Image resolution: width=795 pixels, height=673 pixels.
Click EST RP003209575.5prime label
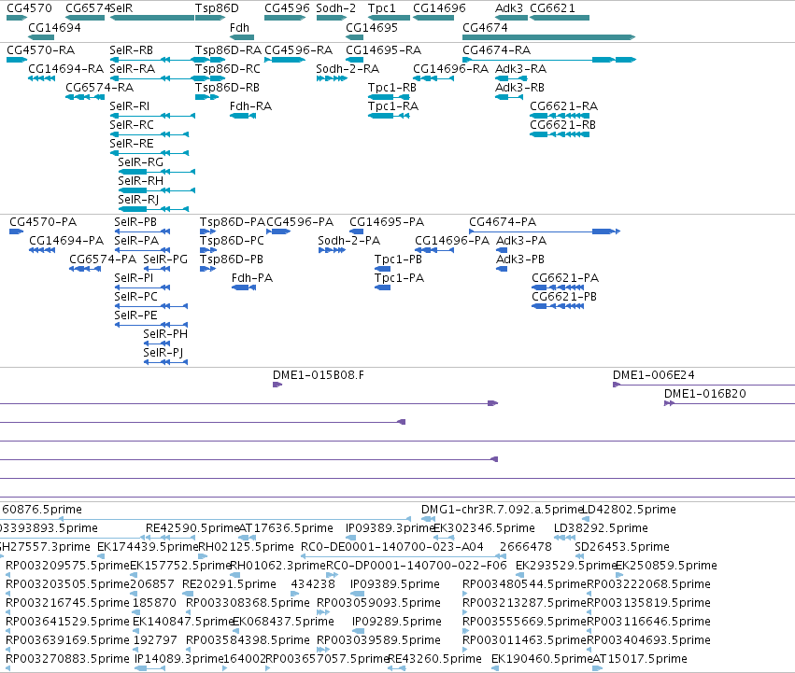68,566
